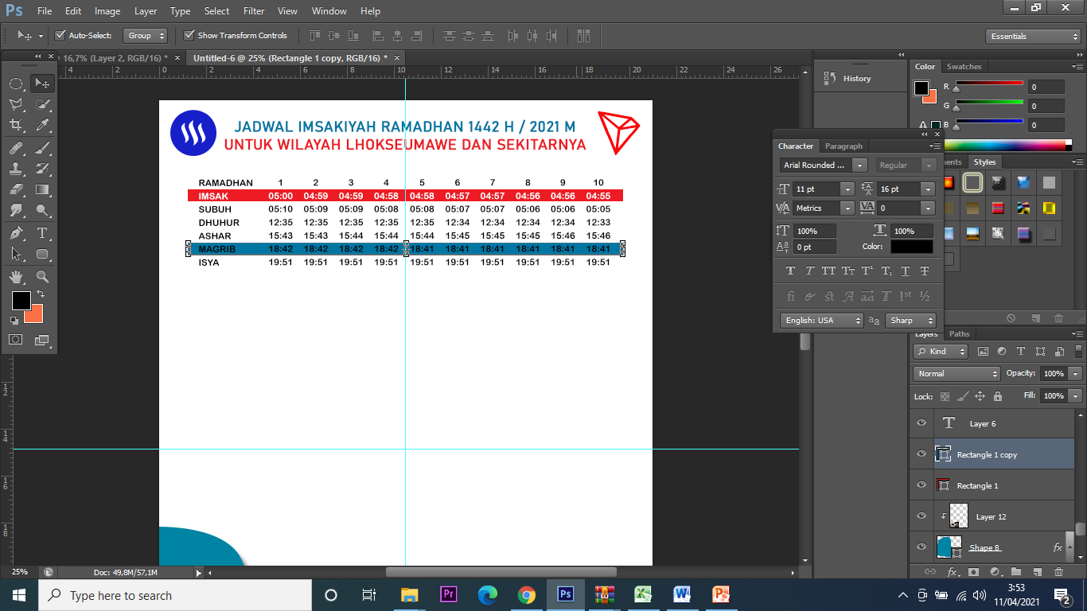Open the Sharp anti-aliasing dropdown
Image resolution: width=1087 pixels, height=611 pixels.
point(910,320)
